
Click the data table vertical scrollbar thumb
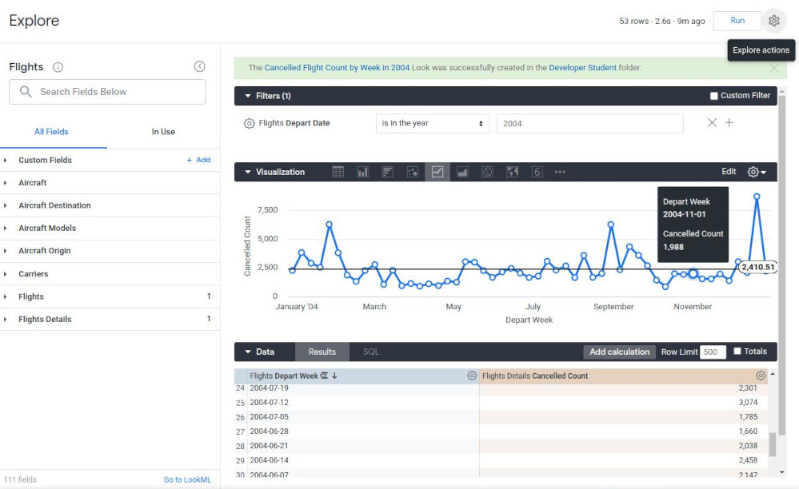pos(772,444)
